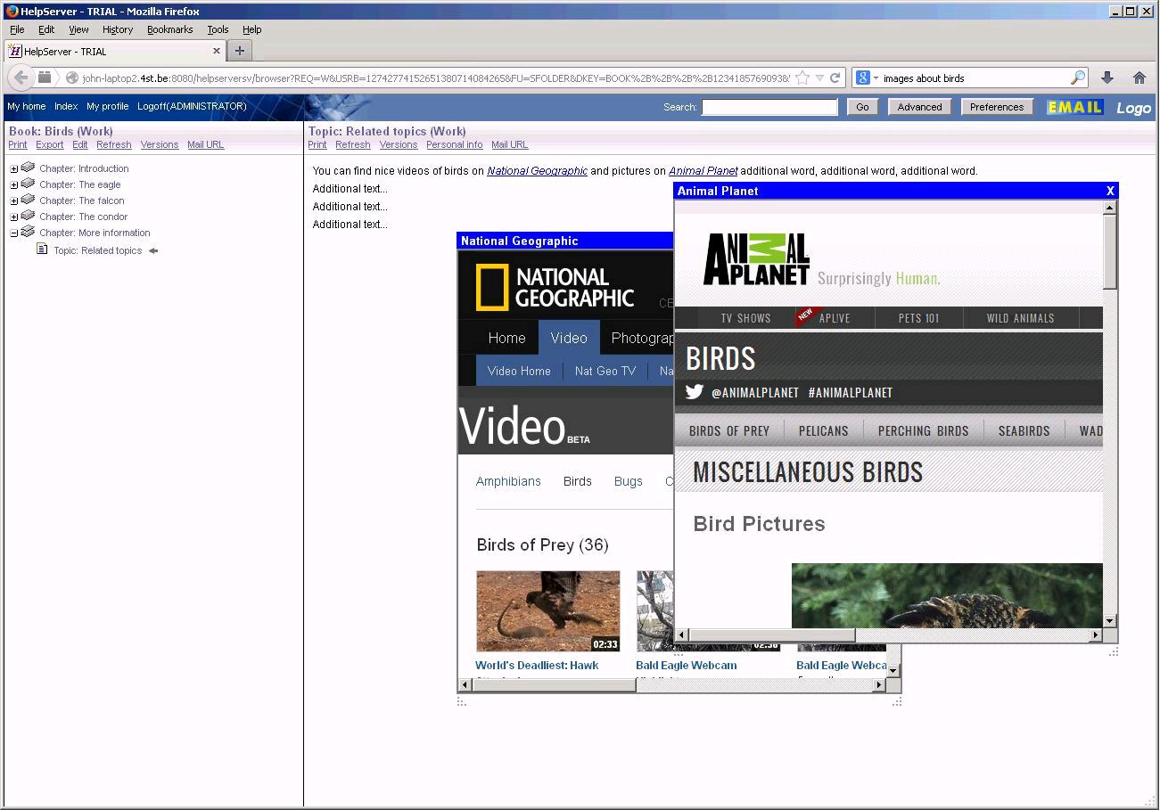This screenshot has height=810, width=1160.
Task: Click the Google icon in the search bar
Action: [x=862, y=78]
